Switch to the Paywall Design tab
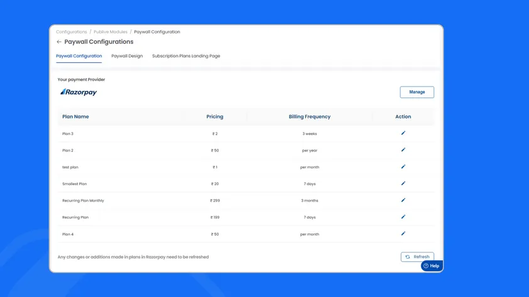The height and width of the screenshot is (297, 529). pos(127,56)
